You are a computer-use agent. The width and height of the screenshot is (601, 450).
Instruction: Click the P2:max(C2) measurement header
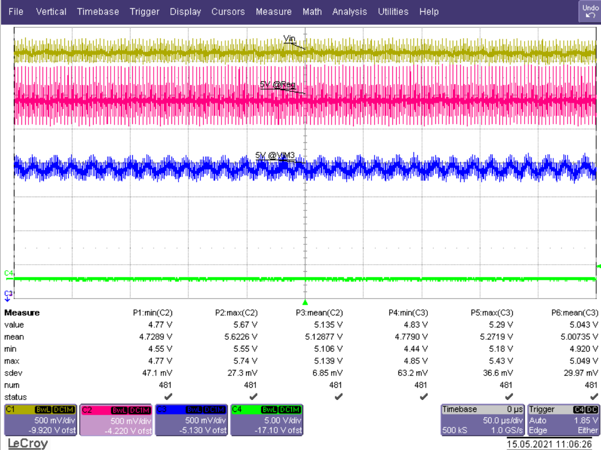point(236,313)
